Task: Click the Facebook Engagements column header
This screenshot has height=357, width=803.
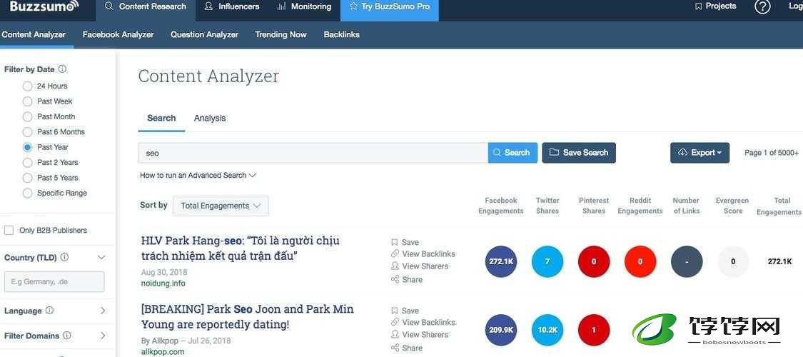Action: coord(501,206)
